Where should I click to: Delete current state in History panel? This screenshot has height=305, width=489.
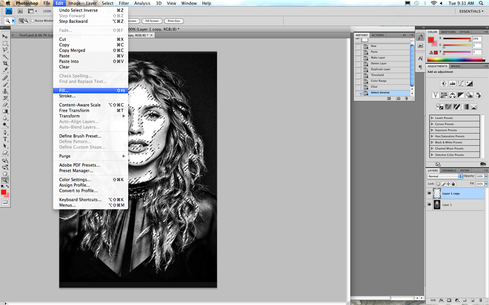[406, 99]
